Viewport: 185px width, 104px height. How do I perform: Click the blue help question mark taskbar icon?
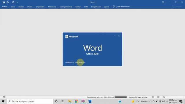(x=120, y=101)
